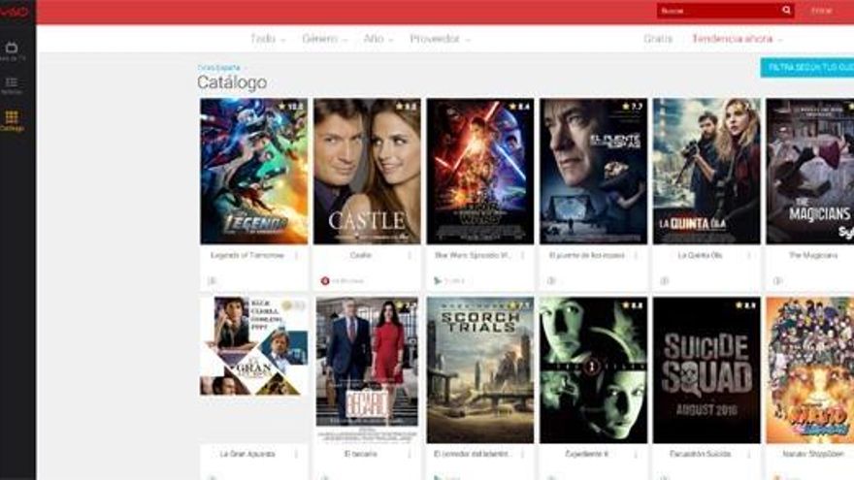Screen dimensions: 854x480
Task: Select the Catálogo grid sidebar icon
Action: click(12, 118)
